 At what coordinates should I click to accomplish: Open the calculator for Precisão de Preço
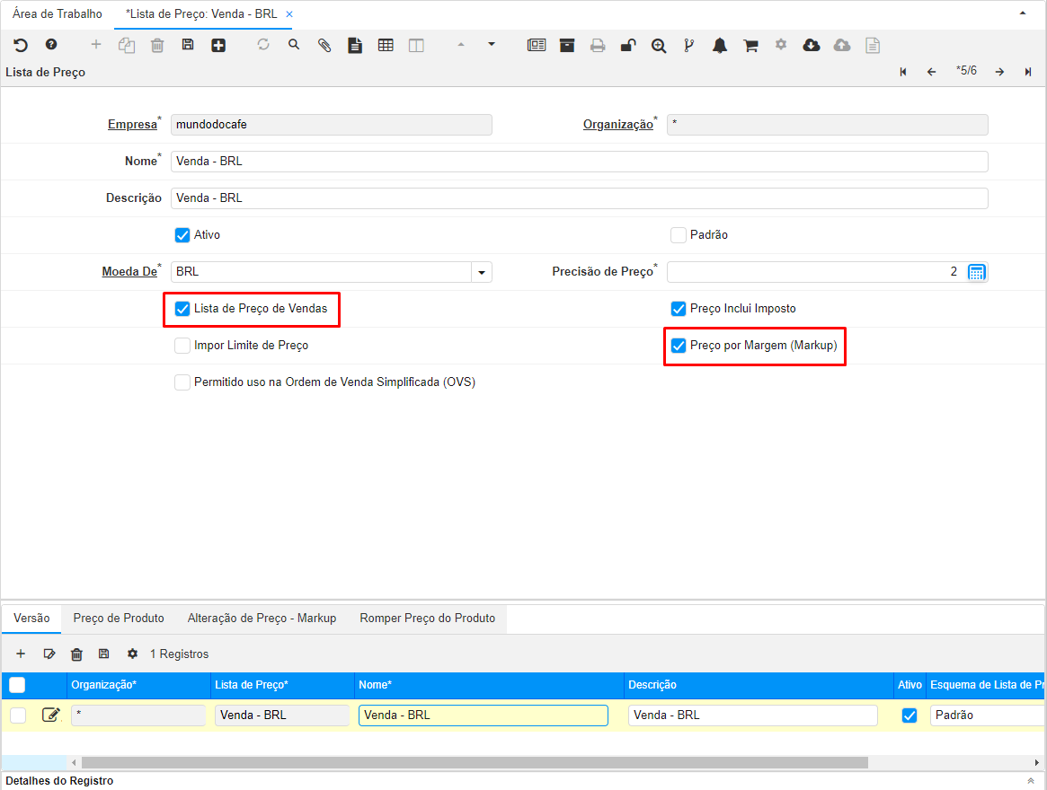(x=976, y=272)
